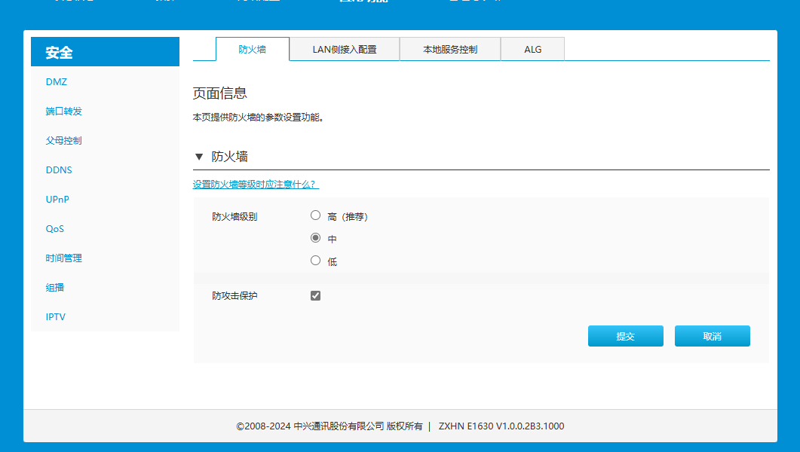
Task: Activate the 防火墙 tab
Action: click(252, 48)
